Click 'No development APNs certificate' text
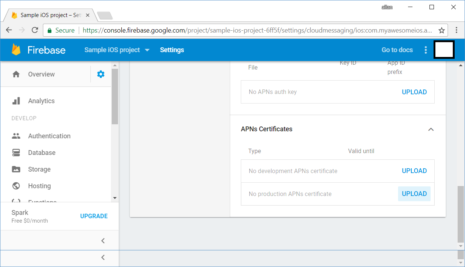This screenshot has height=267, width=465. coord(293,171)
